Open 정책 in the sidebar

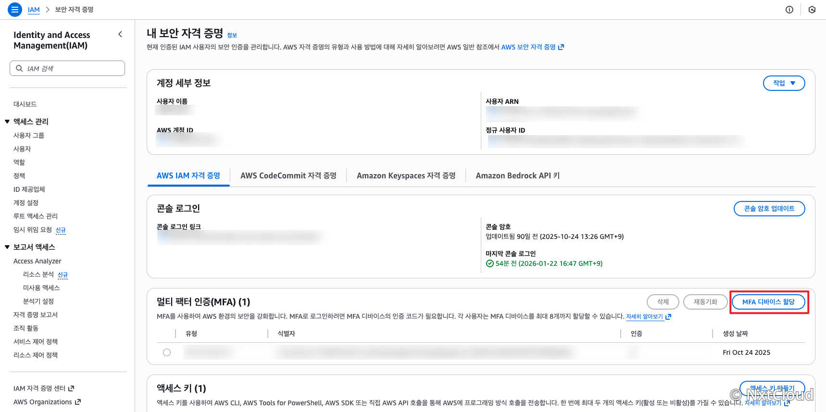tap(19, 176)
